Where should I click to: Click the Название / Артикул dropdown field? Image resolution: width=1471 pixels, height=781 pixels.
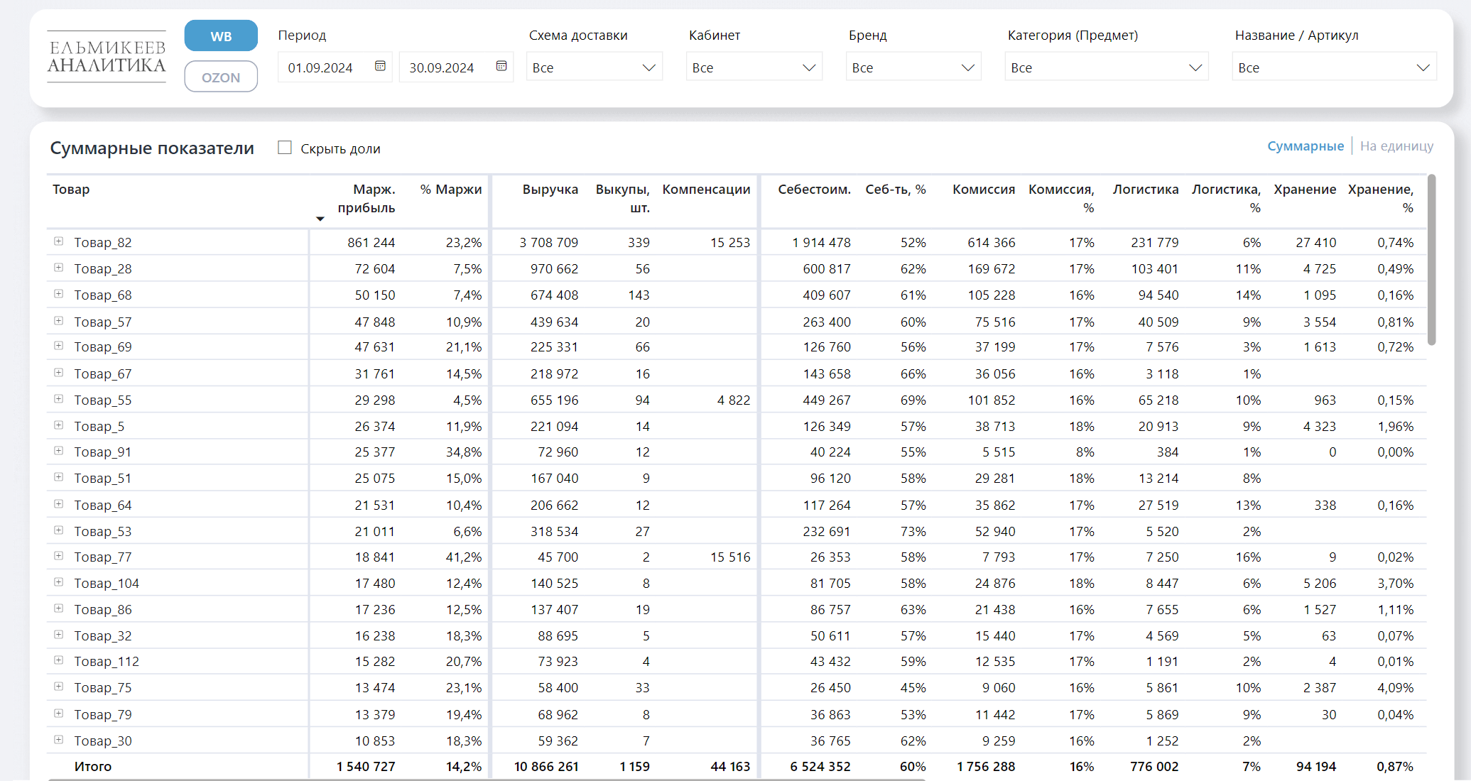pyautogui.click(x=1333, y=67)
